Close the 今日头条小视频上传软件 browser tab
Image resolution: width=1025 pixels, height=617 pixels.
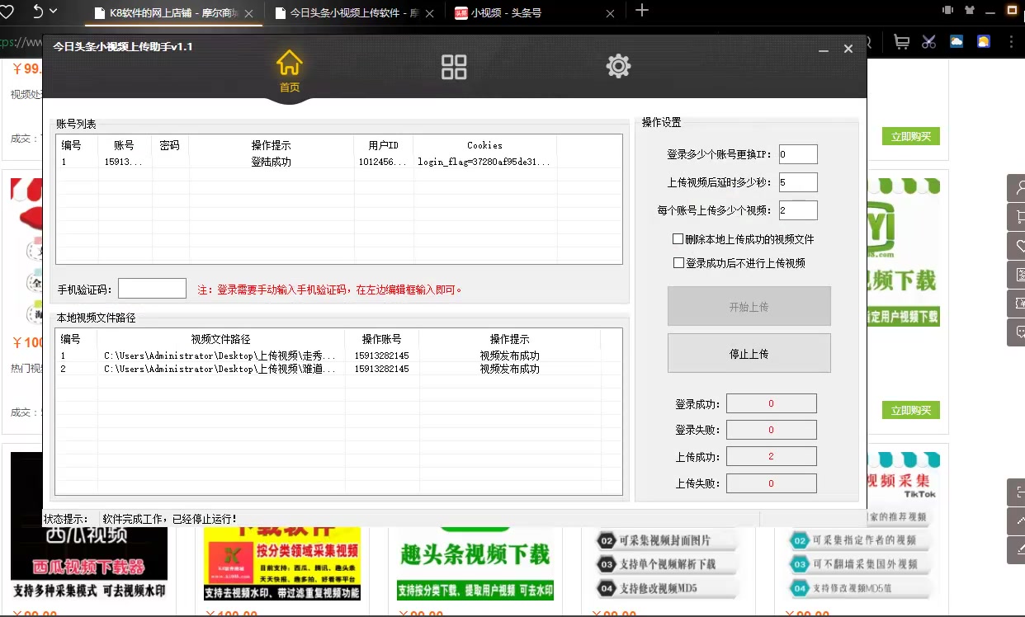point(429,13)
